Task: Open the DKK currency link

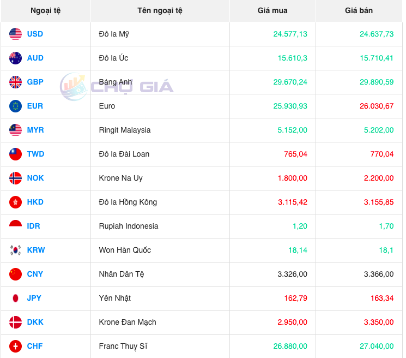Action: [x=35, y=322]
